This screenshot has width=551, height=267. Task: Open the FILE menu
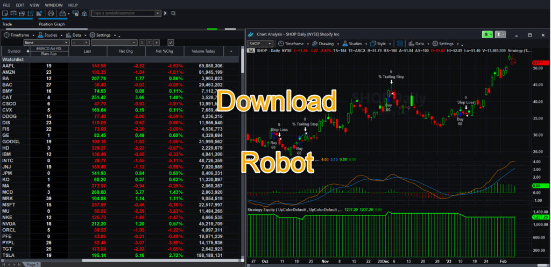tap(7, 5)
